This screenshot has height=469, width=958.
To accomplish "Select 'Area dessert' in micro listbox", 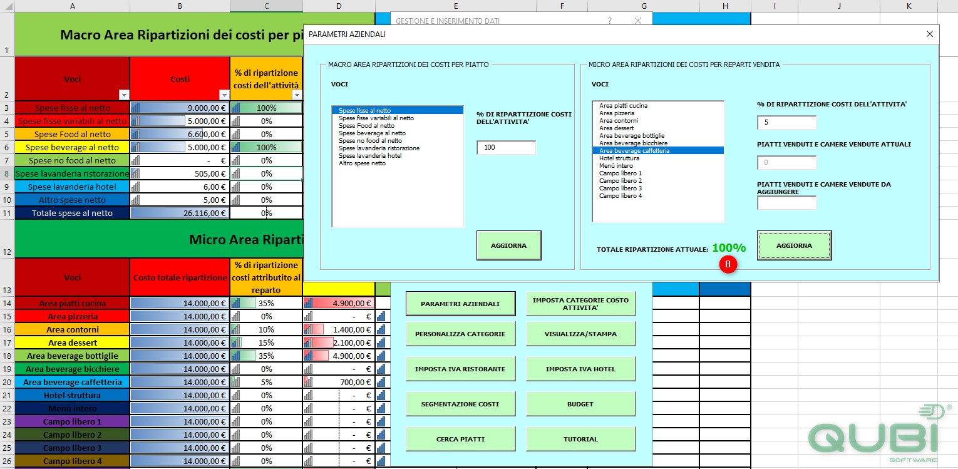I will click(658, 128).
